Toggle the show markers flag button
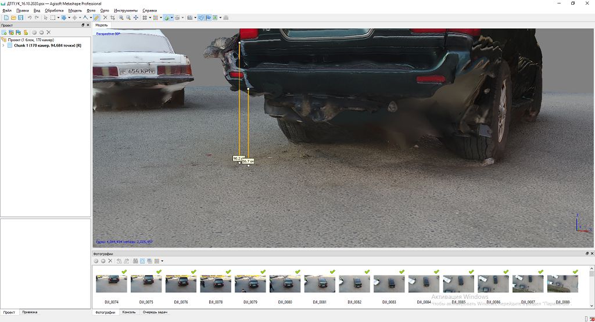Viewport: 595px width, 322px height. tap(209, 17)
